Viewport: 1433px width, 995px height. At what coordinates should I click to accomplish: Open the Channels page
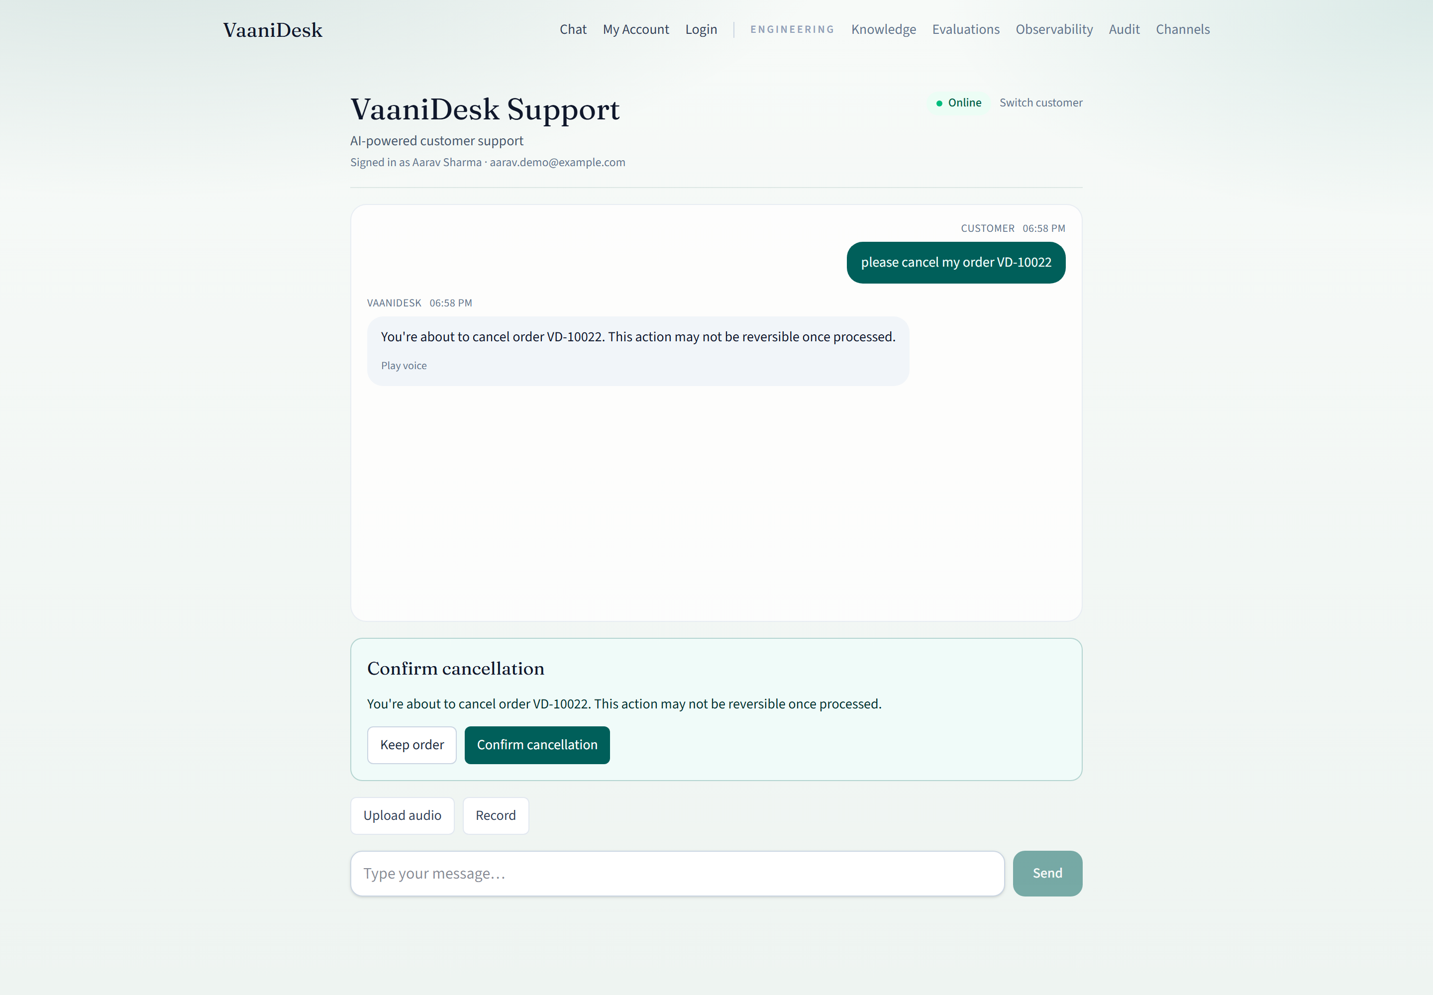click(x=1182, y=29)
